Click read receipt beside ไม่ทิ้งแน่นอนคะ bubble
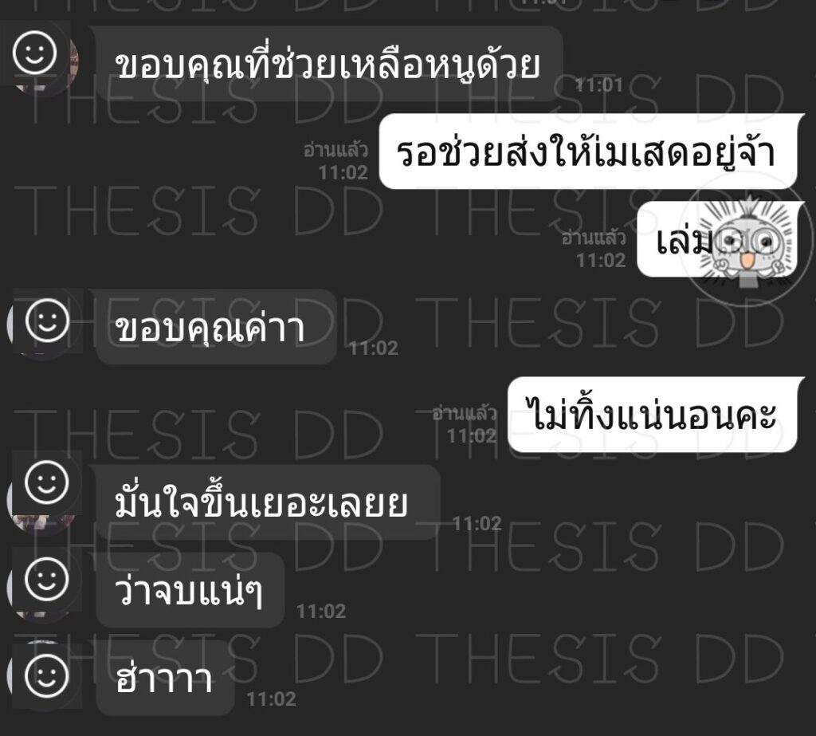 tap(465, 424)
